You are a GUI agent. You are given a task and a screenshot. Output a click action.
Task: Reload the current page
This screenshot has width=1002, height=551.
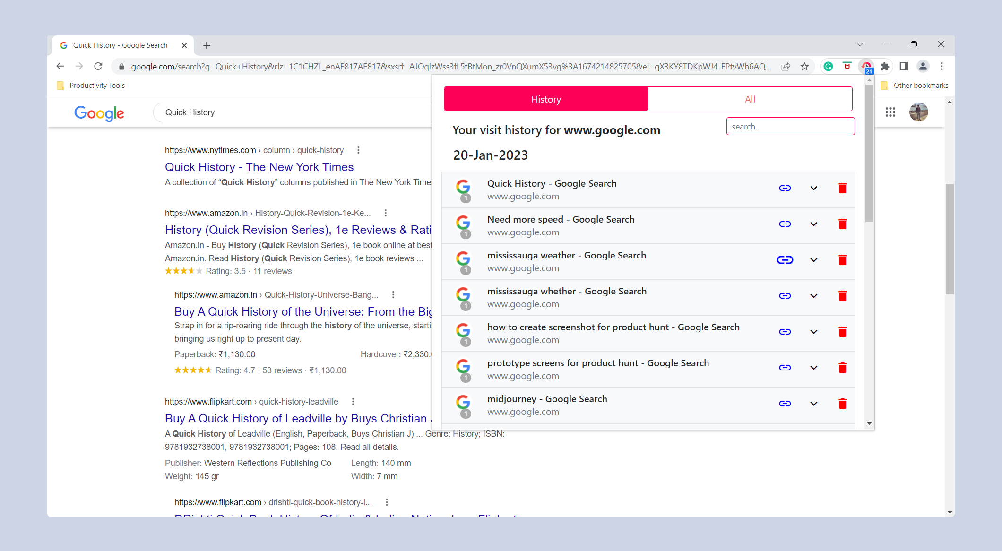(98, 66)
